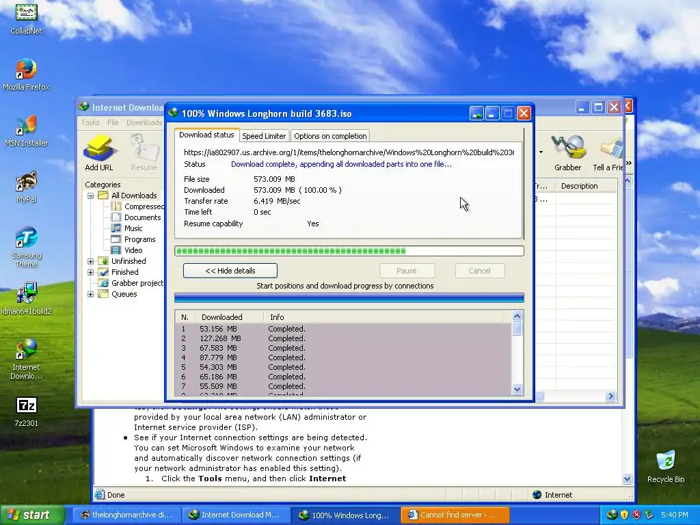Click the taskbar clock showing 5:40 PM
The height and width of the screenshot is (525, 700).
point(674,515)
